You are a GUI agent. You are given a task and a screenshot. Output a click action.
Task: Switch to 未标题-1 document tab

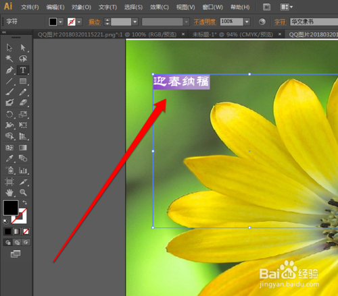(x=233, y=34)
